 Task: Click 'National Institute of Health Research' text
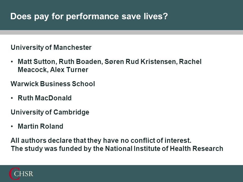point(164,149)
